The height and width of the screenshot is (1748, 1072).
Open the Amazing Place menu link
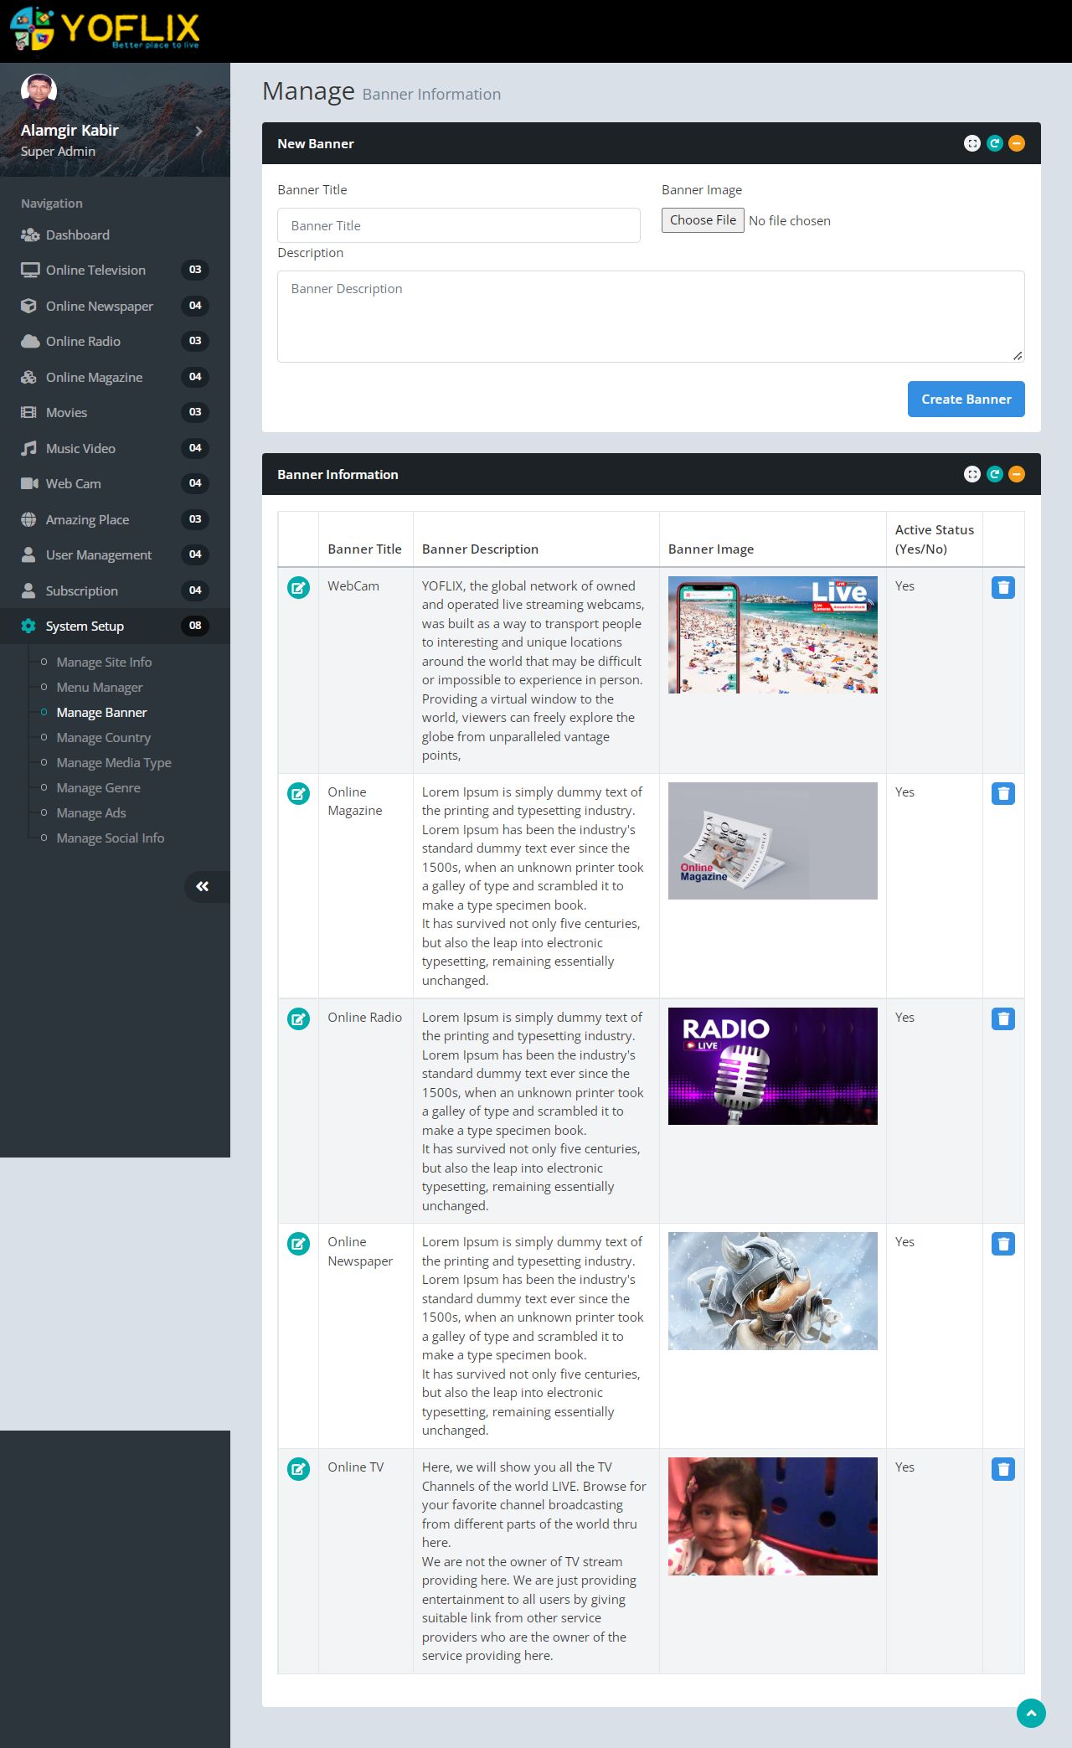115,520
